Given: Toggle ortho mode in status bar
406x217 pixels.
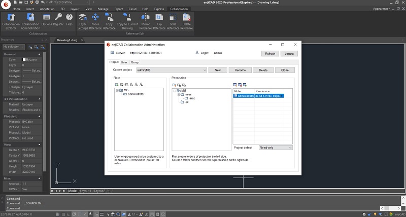Looking at the screenshot, I should click(x=69, y=214).
